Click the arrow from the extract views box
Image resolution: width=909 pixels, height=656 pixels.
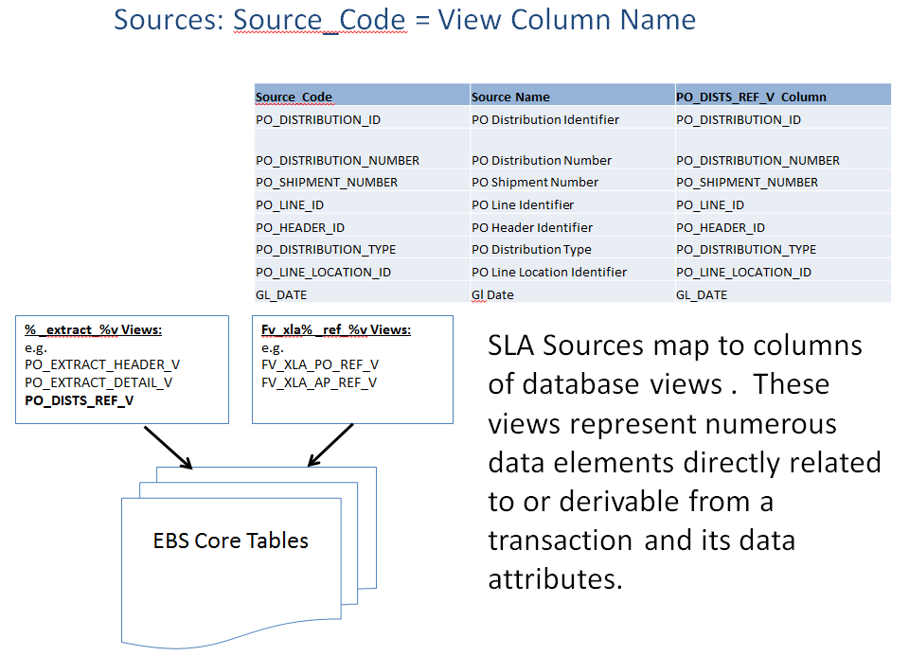click(x=168, y=446)
